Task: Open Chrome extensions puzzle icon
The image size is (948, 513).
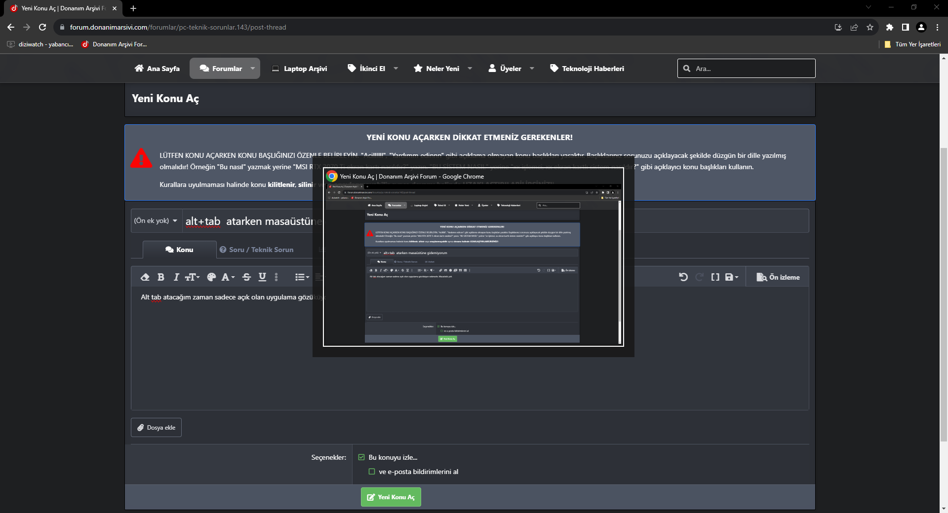Action: coord(890,27)
